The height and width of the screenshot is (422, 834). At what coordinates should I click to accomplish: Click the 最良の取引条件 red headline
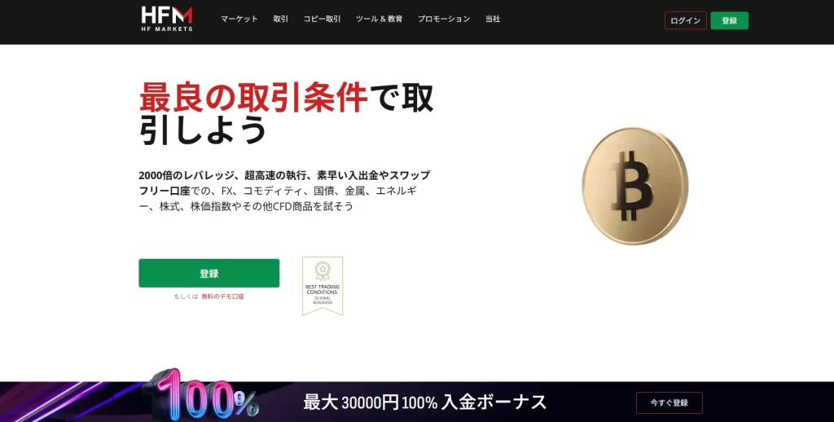[x=253, y=98]
